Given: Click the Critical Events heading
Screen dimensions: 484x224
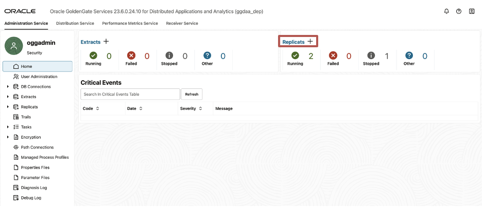Looking at the screenshot, I should [x=101, y=83].
